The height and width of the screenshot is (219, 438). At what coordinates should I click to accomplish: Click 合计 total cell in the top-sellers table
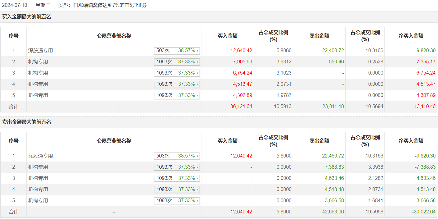click(13, 212)
